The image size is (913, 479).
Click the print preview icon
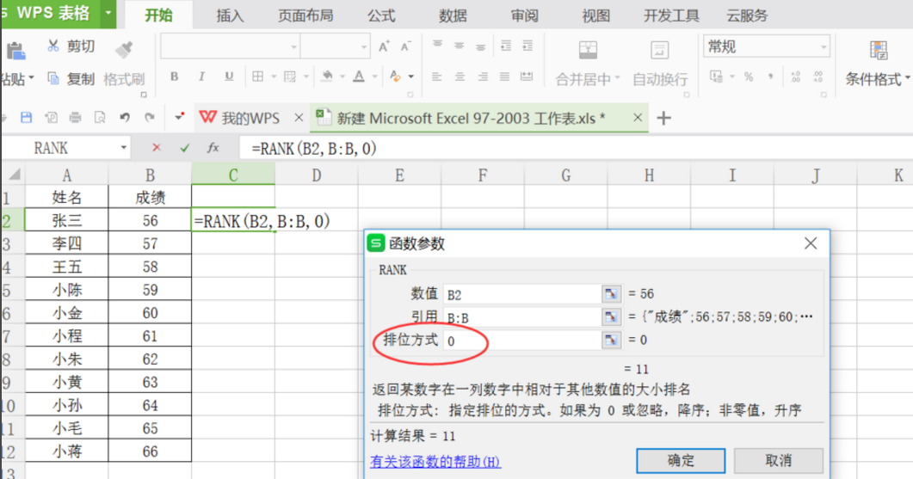click(100, 118)
